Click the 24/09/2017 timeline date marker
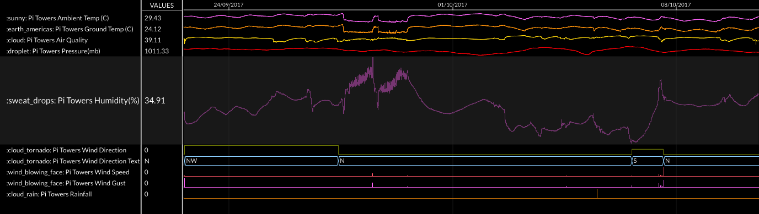This screenshot has width=759, height=214. [x=228, y=4]
